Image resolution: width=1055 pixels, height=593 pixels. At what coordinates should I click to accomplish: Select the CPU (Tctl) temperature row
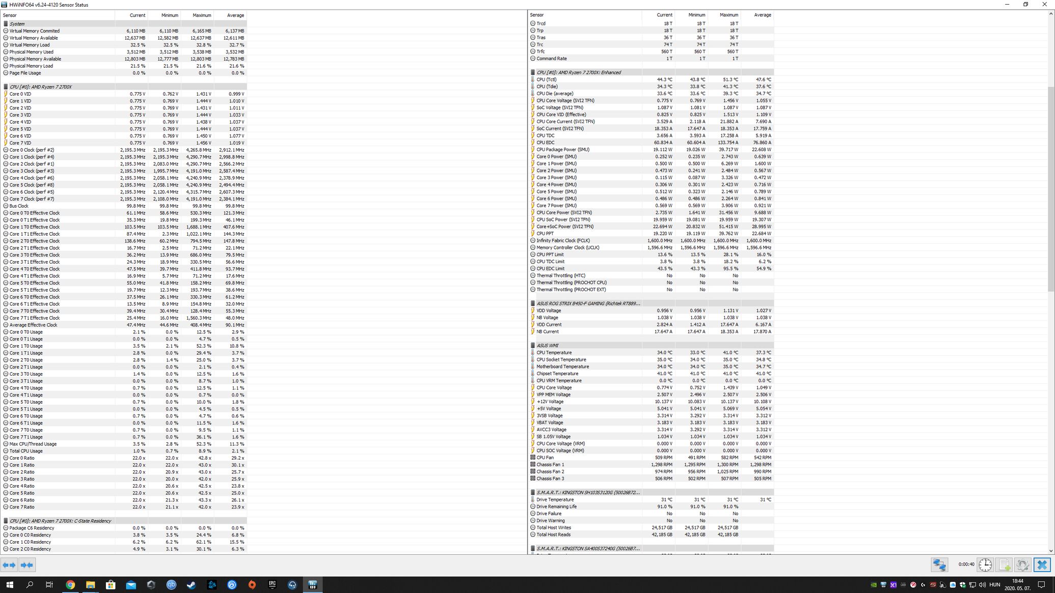(x=546, y=79)
